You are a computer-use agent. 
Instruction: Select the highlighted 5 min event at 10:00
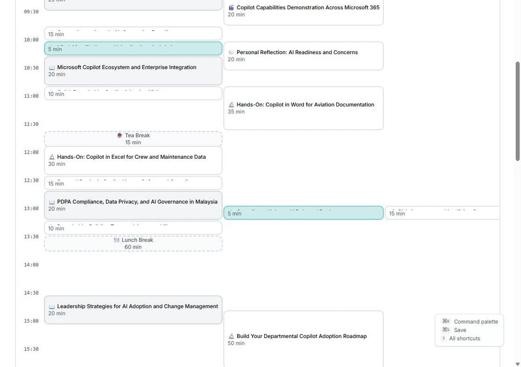(133, 48)
